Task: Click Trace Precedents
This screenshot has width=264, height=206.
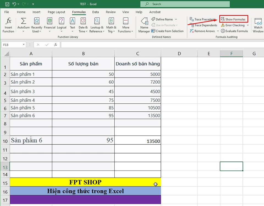Action: pyautogui.click(x=203, y=19)
